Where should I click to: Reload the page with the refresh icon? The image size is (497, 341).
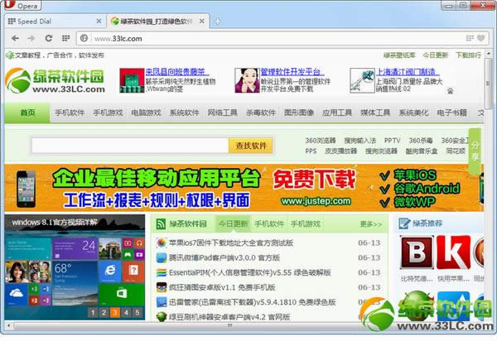[49, 38]
